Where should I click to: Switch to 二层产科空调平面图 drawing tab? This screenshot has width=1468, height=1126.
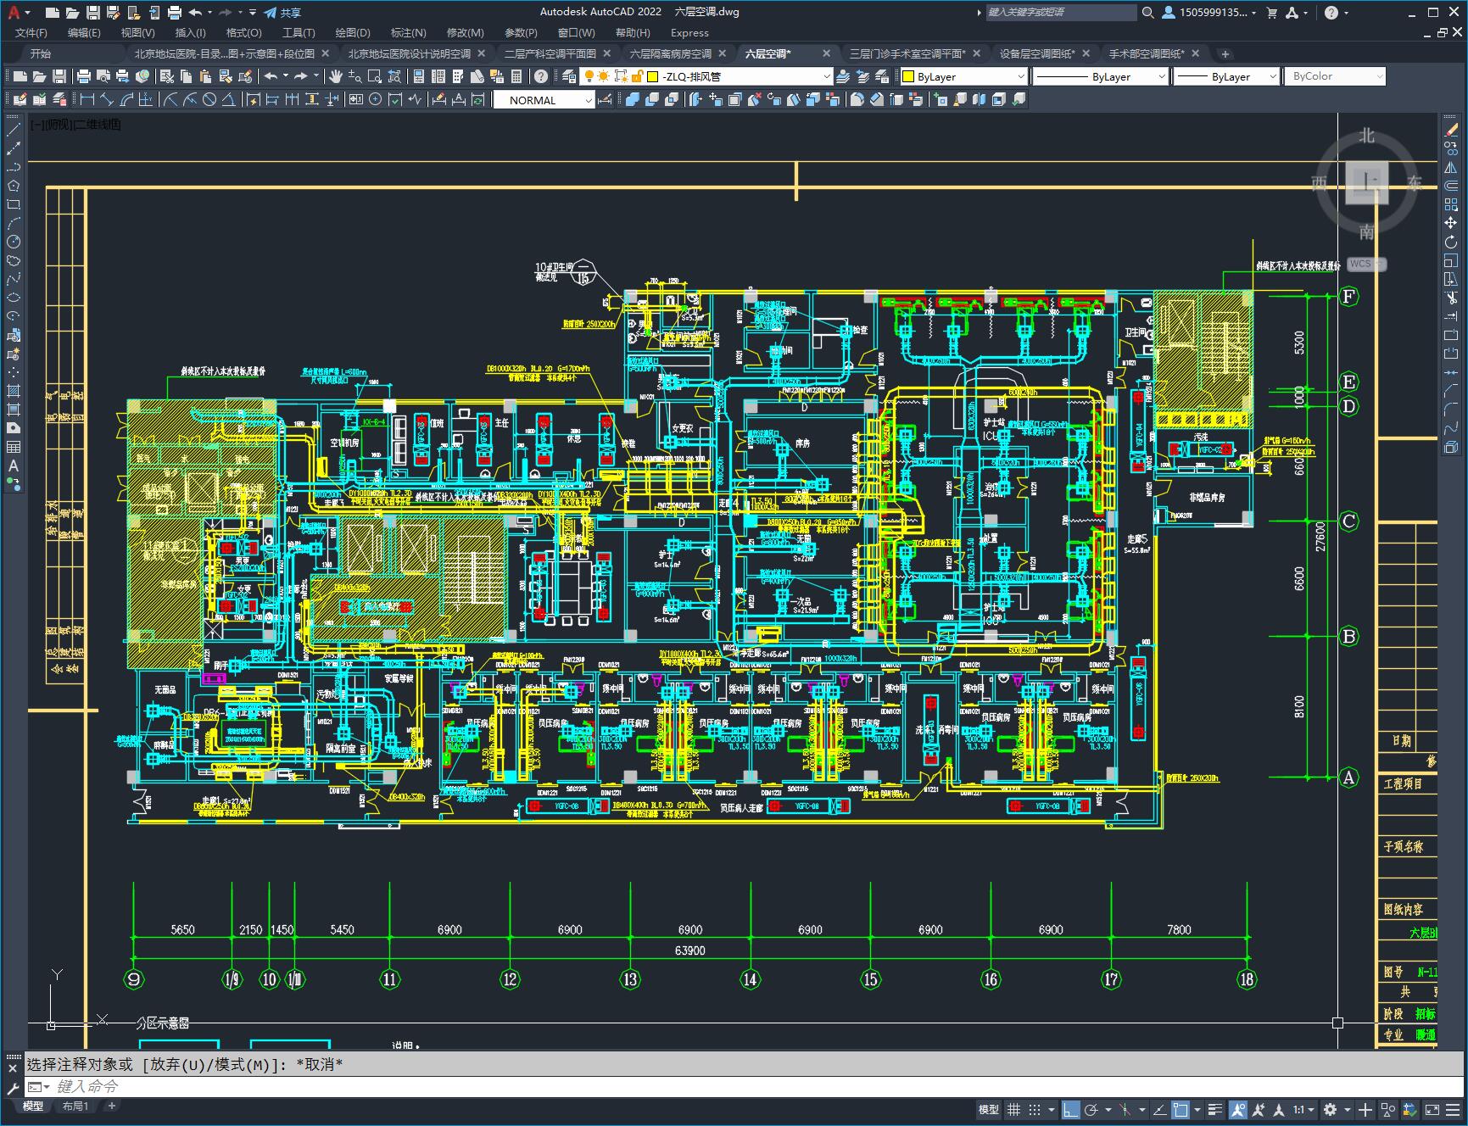tap(550, 53)
